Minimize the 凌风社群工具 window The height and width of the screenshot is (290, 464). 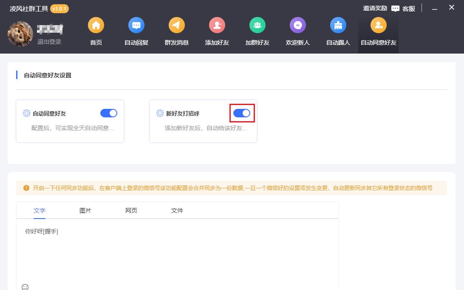[434, 9]
